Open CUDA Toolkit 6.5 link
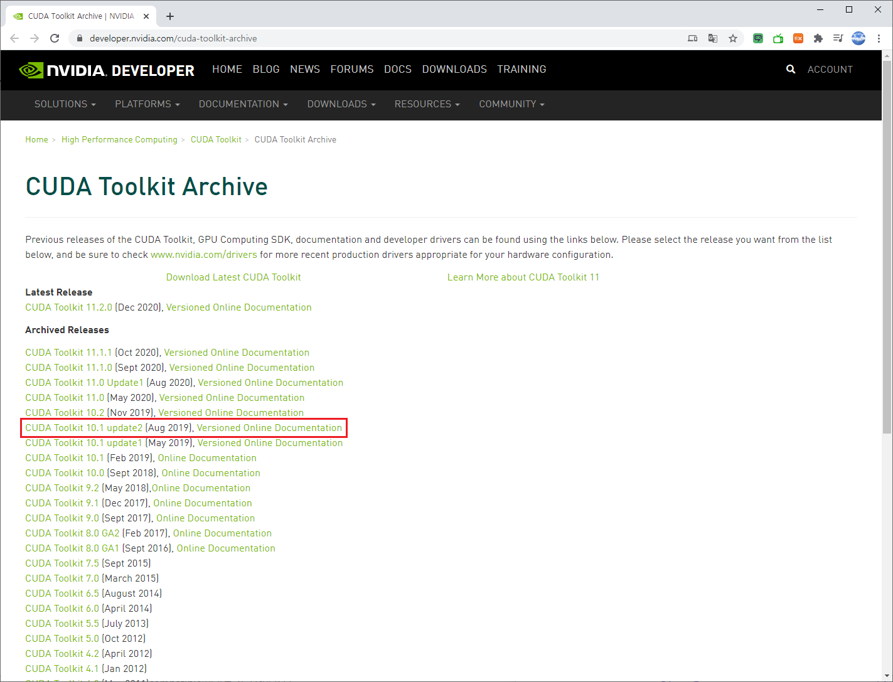893x682 pixels. pyautogui.click(x=62, y=594)
